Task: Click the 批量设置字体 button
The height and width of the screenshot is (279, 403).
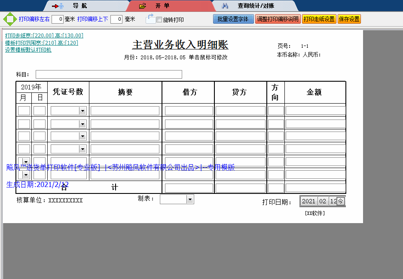Action: pyautogui.click(x=233, y=19)
